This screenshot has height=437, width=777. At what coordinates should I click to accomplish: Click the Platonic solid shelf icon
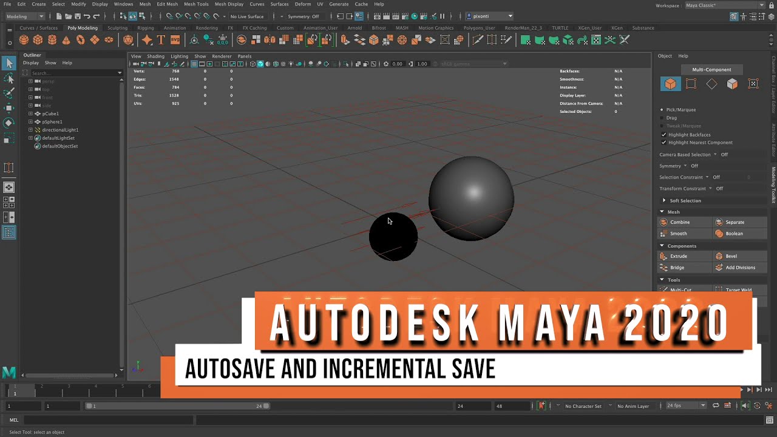point(128,40)
